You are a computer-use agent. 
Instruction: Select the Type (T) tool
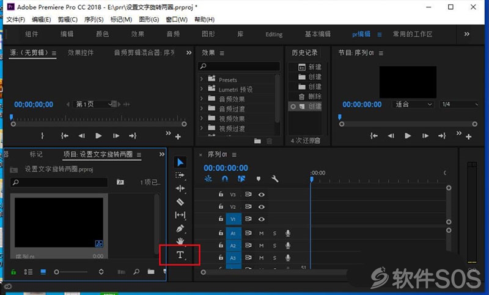pos(180,255)
